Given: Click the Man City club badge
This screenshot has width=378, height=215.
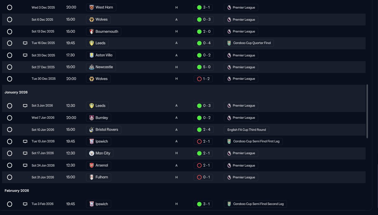Looking at the screenshot, I should coord(92,153).
